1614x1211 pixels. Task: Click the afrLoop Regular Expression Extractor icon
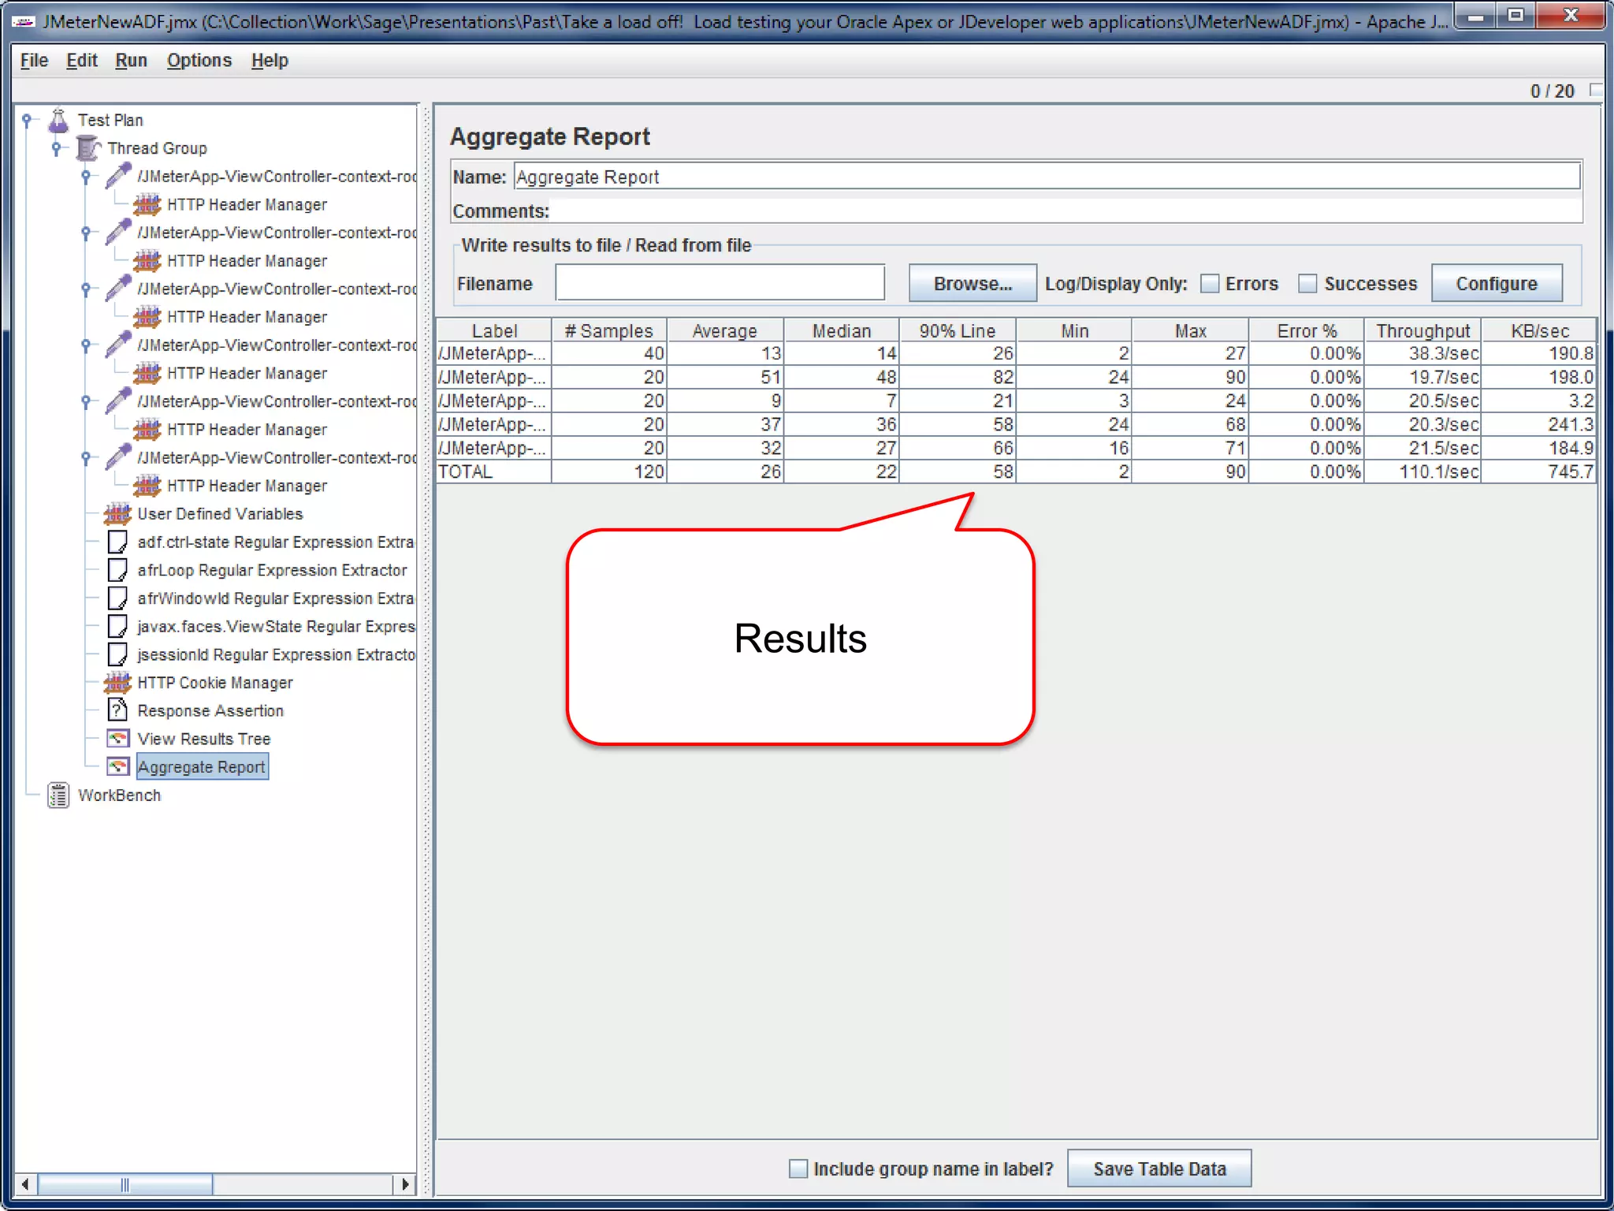(117, 570)
